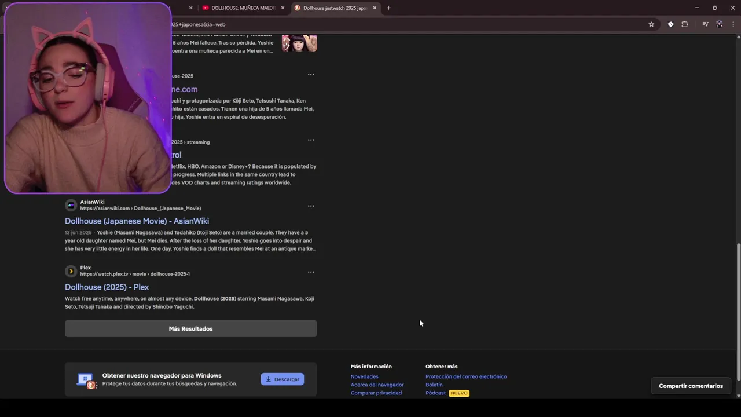Click the diamond extension icon in toolbar
The width and height of the screenshot is (741, 417).
coord(670,24)
